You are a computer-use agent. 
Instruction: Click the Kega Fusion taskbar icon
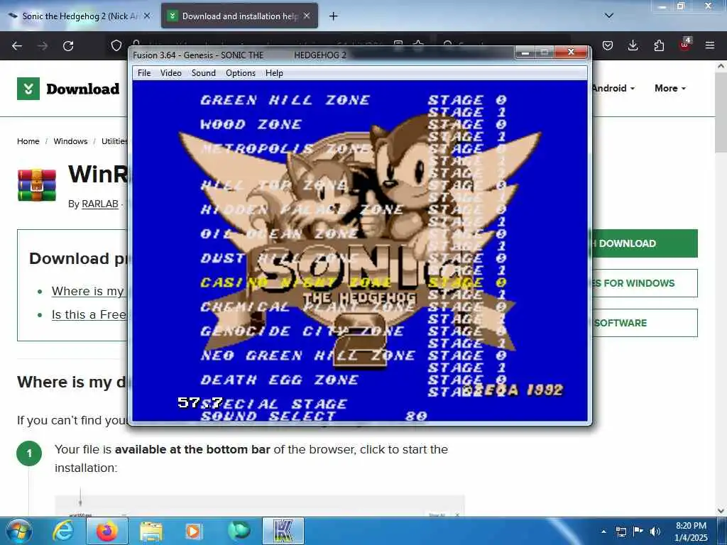283,531
